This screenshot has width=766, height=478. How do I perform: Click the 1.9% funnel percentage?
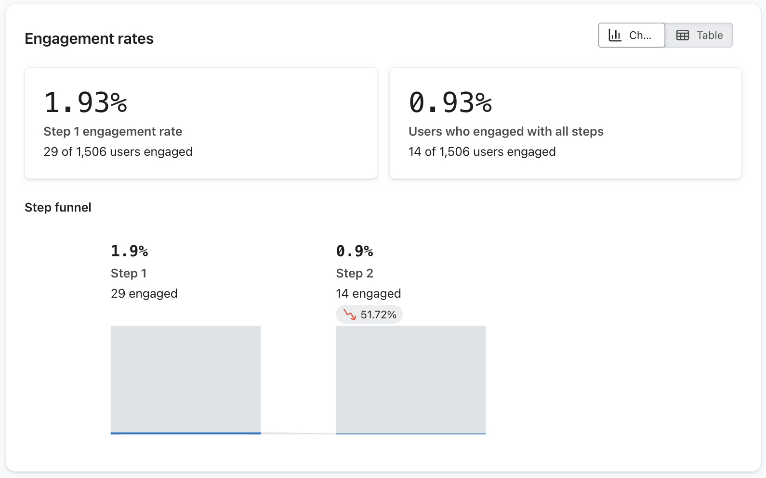pyautogui.click(x=130, y=251)
